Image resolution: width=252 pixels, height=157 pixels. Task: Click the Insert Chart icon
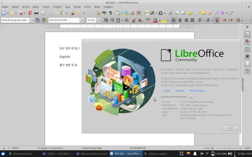[133, 13]
